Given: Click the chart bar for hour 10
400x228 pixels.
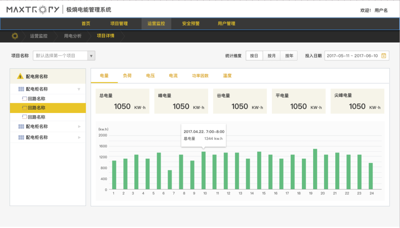Looking at the screenshot, I should point(203,170).
